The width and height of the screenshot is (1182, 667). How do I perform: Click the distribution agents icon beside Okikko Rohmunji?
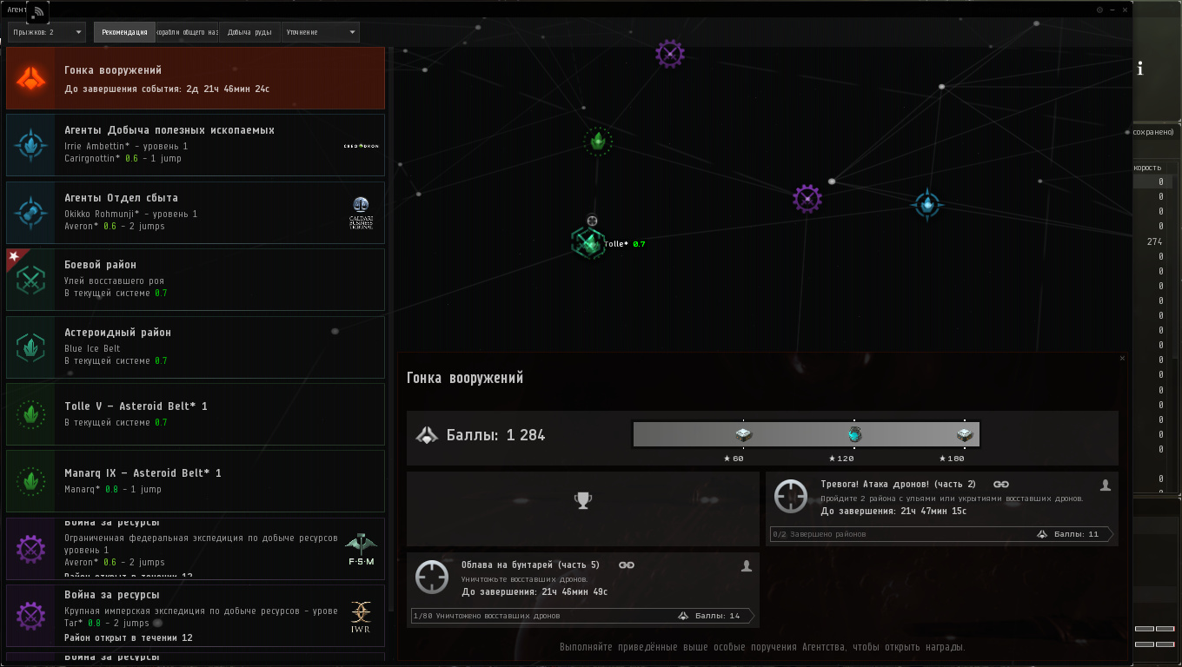click(x=31, y=212)
